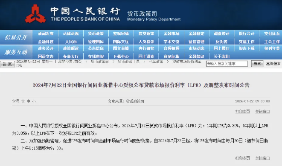Open the 下载中心 page
The image size is (282, 166).
point(121,56)
